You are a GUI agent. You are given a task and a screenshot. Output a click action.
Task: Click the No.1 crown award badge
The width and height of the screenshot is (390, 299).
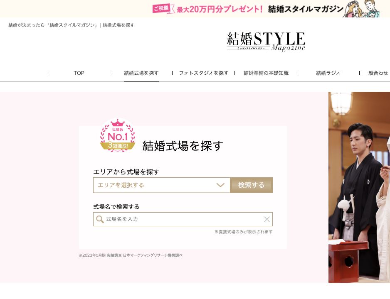(x=118, y=135)
